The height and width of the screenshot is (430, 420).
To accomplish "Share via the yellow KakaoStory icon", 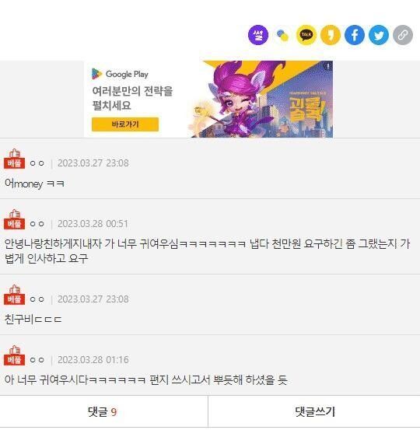I will click(x=331, y=35).
